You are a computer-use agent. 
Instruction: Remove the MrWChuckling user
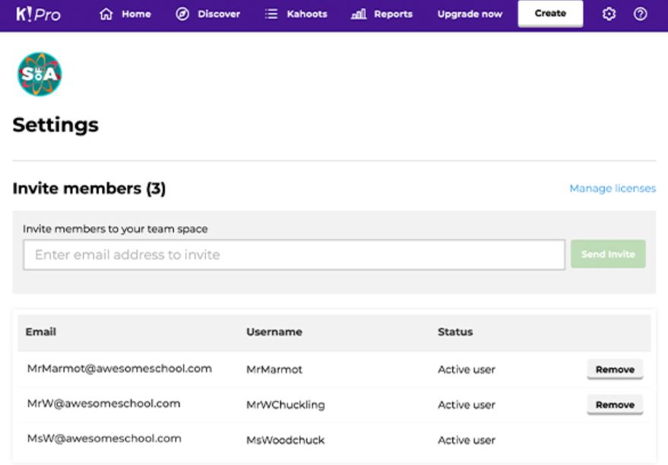pyautogui.click(x=614, y=405)
